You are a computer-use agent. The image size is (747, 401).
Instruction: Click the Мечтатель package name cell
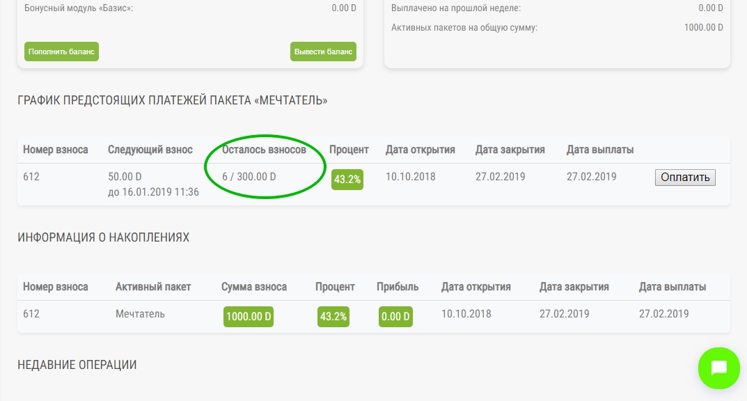[x=140, y=314]
